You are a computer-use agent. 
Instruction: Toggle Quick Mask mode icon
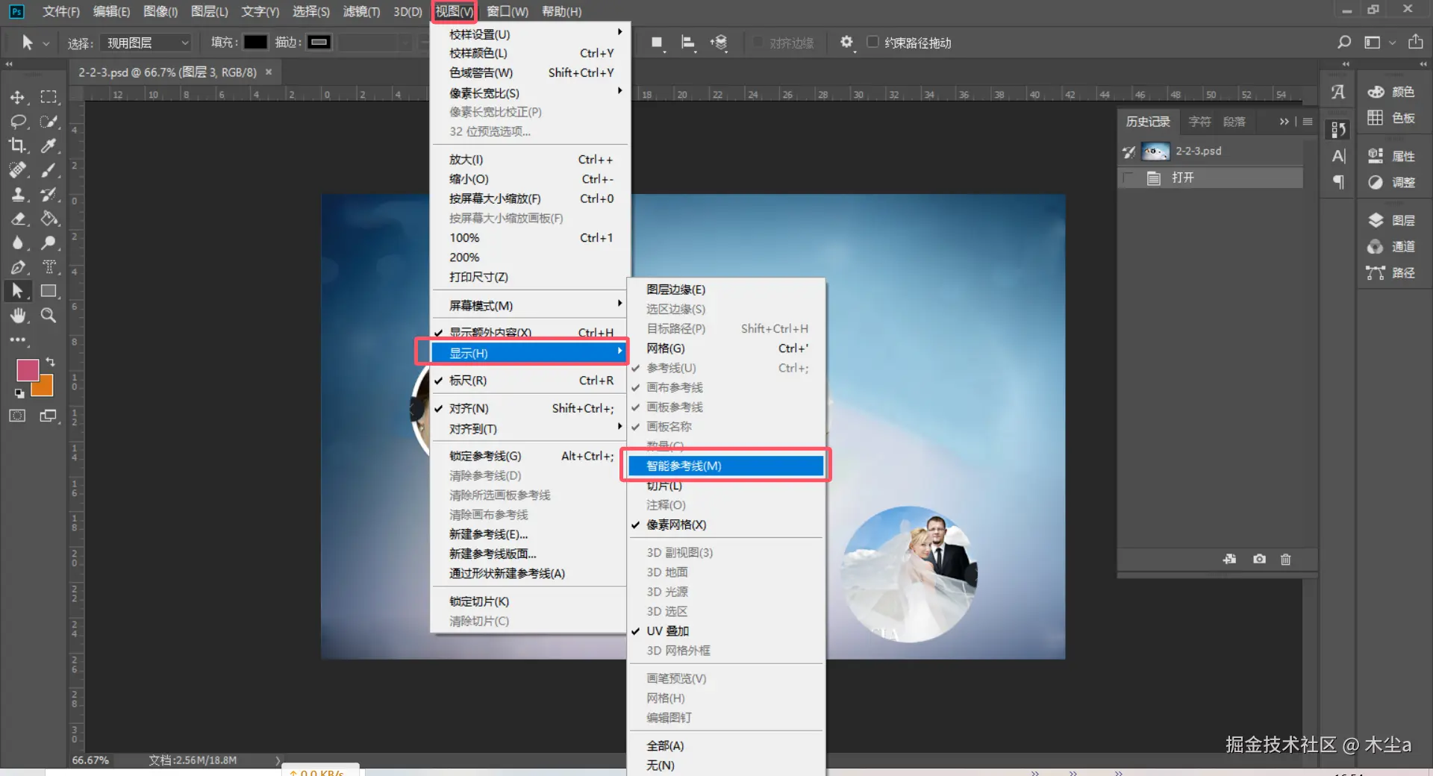click(x=17, y=416)
